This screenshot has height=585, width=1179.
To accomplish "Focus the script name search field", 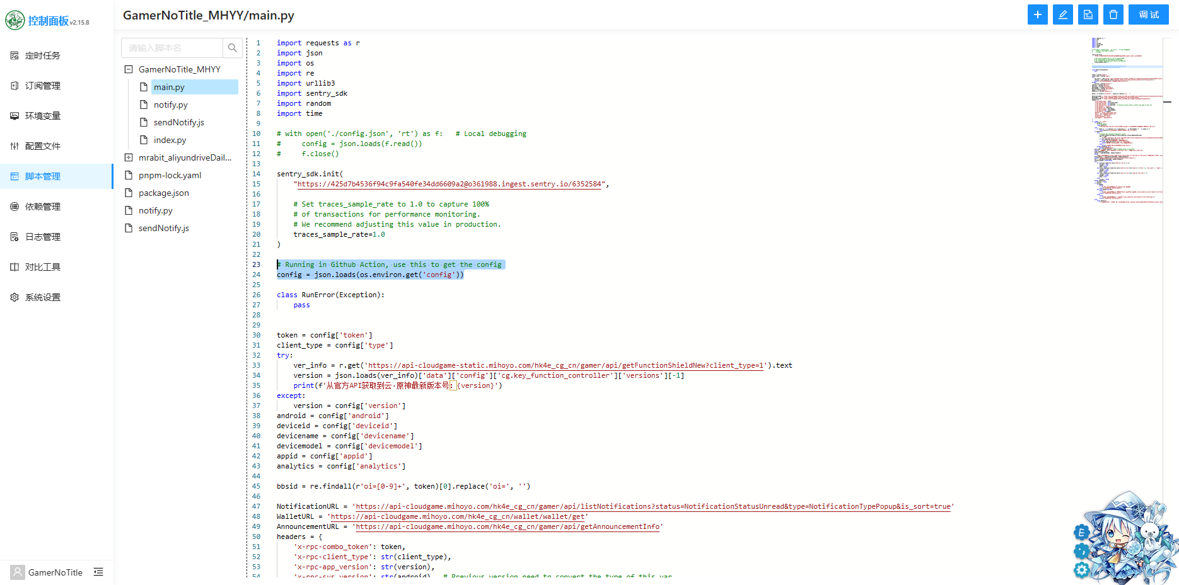I will 172,48.
